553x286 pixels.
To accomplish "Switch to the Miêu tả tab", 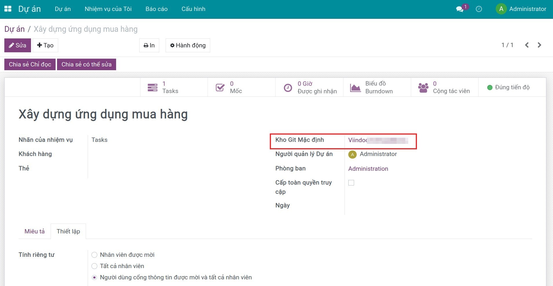I will coord(34,231).
